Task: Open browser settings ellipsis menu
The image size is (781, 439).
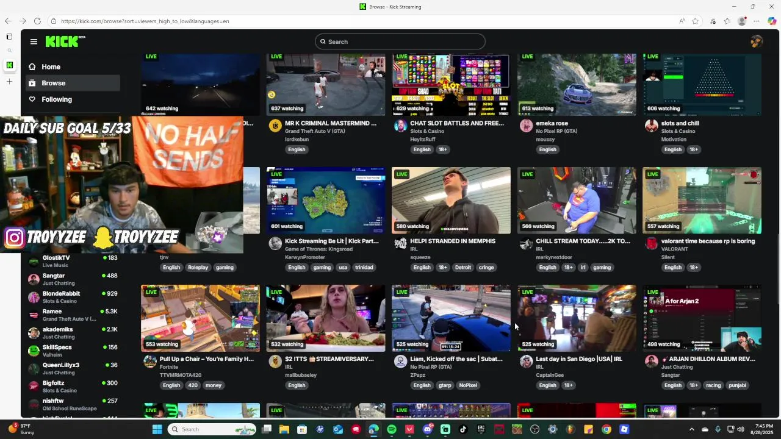Action: 757,21
